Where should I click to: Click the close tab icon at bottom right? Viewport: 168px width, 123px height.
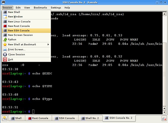pyautogui.click(x=164, y=119)
